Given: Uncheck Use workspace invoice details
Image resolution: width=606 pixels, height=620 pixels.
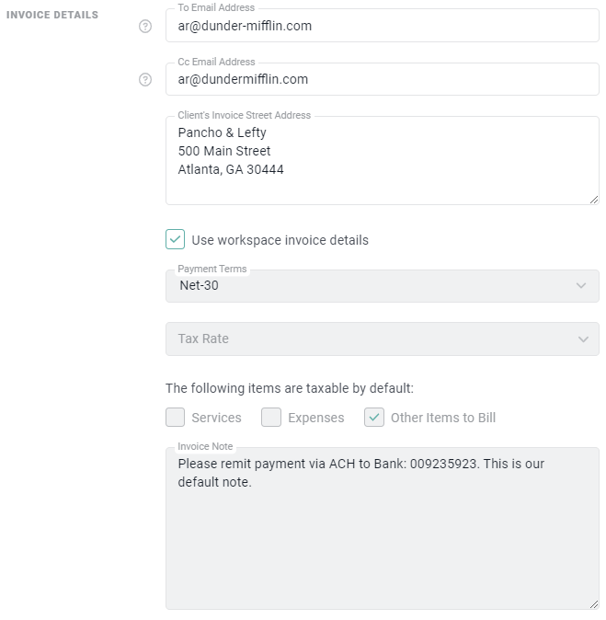Looking at the screenshot, I should tap(176, 240).
